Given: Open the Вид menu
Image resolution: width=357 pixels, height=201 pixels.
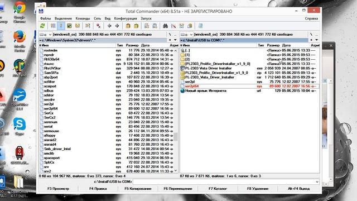Looking at the screenshot, I should click(108, 18).
